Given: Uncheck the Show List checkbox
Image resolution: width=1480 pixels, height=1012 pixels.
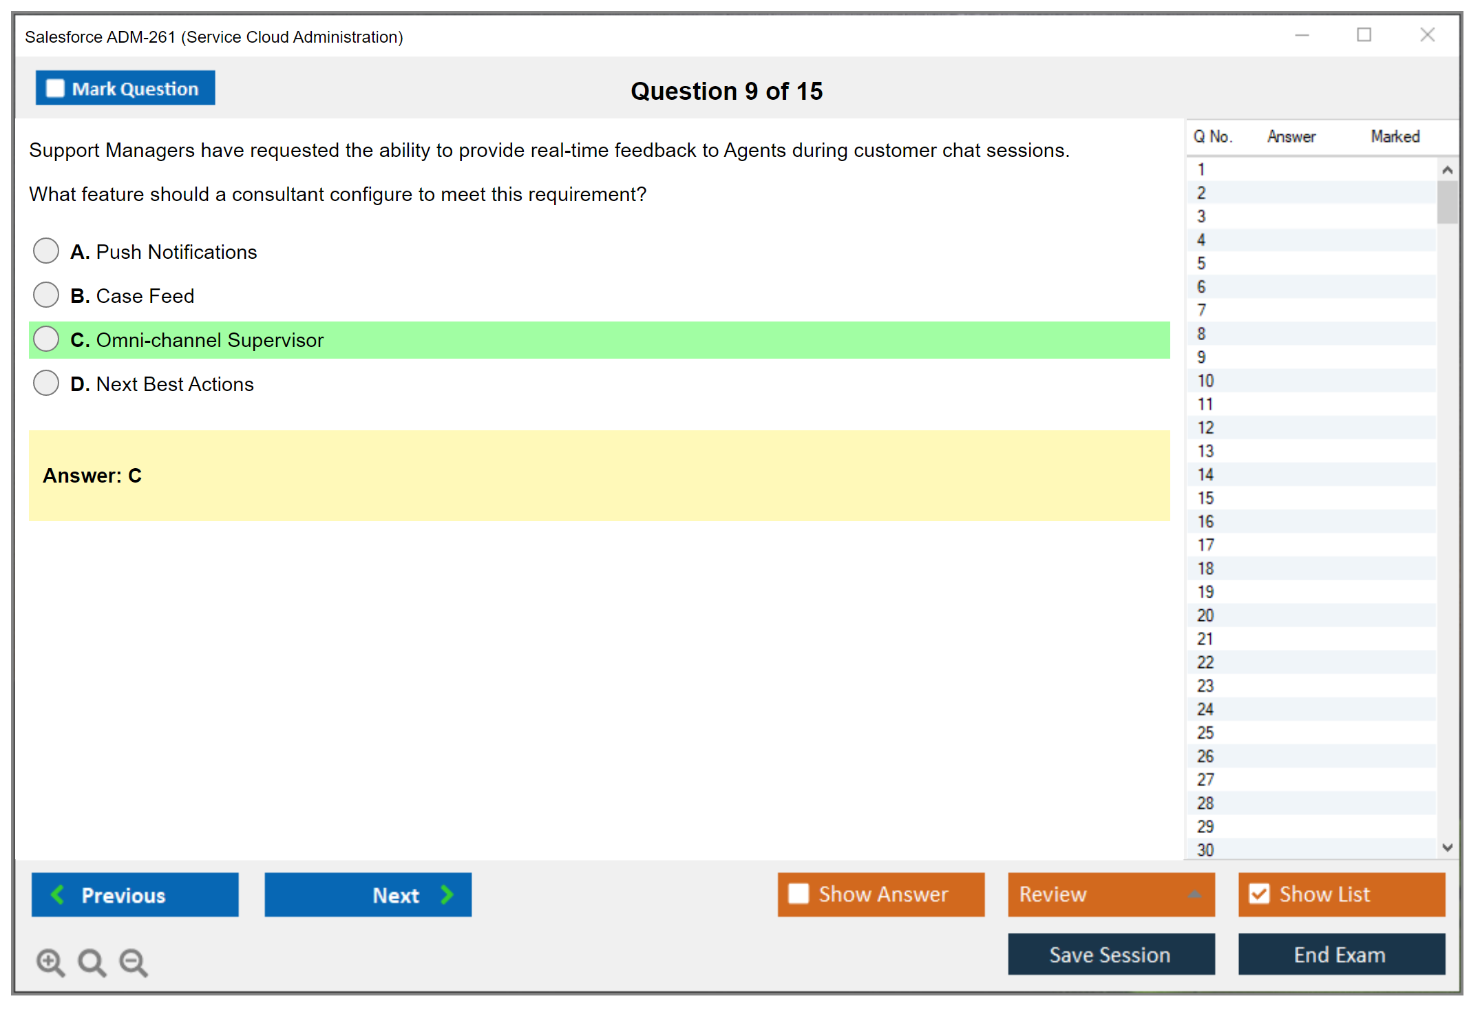Looking at the screenshot, I should pos(1259,894).
